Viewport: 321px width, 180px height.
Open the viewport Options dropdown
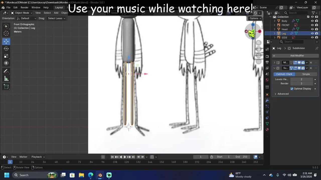click(x=255, y=18)
